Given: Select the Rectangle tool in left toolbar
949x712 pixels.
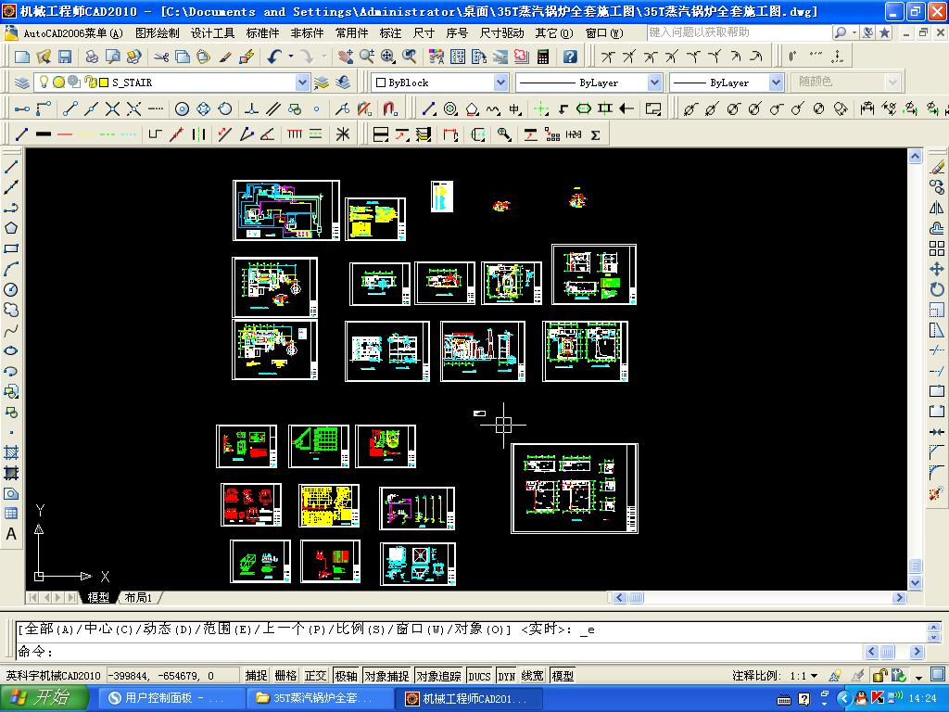Looking at the screenshot, I should pyautogui.click(x=11, y=248).
